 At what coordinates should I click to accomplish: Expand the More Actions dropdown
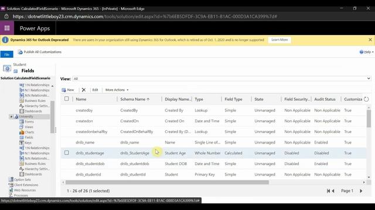tap(117, 90)
